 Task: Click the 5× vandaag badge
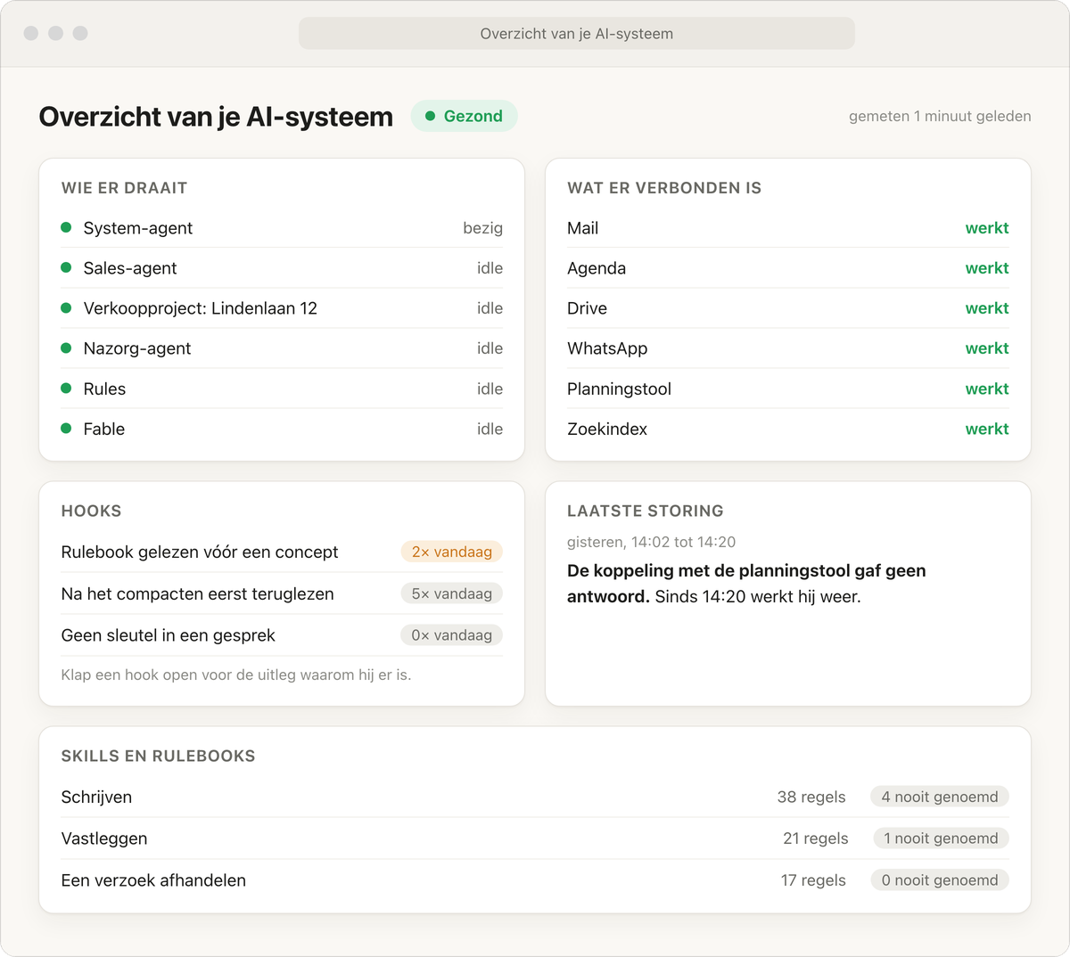point(452,593)
